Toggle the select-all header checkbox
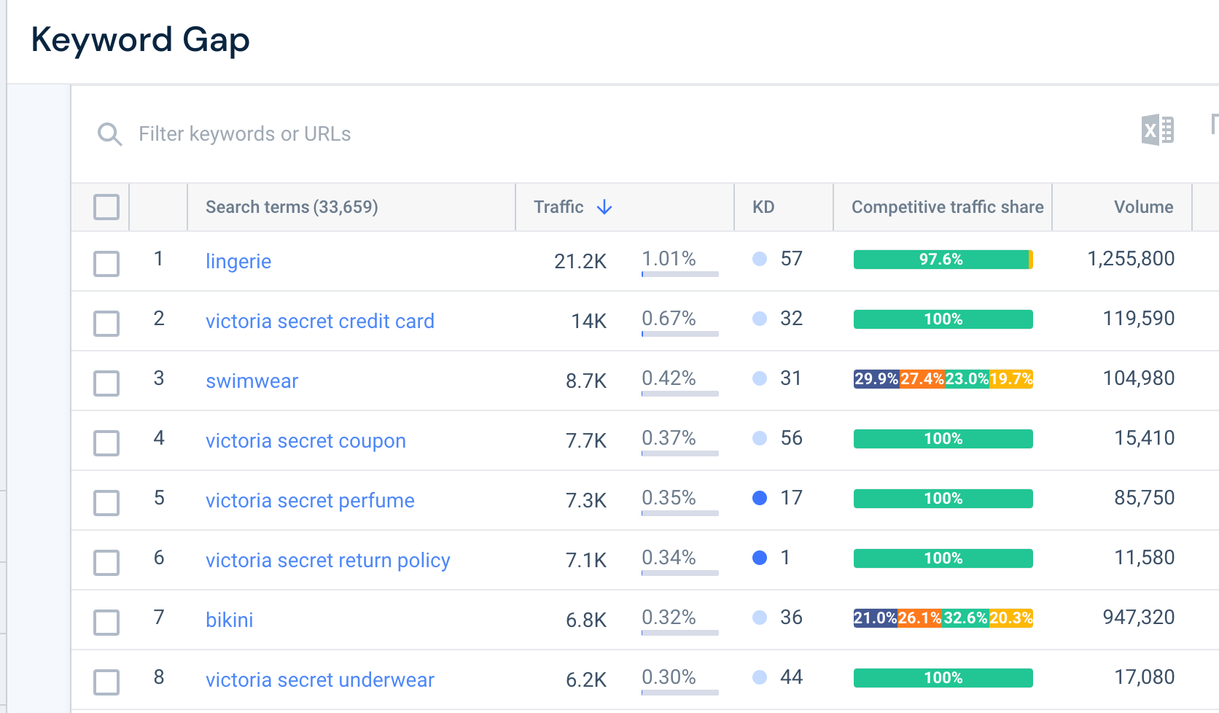This screenshot has height=713, width=1219. pyautogui.click(x=106, y=207)
